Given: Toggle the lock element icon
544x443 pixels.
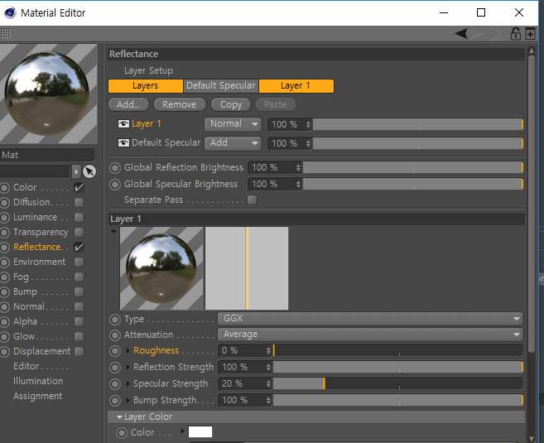Looking at the screenshot, I should point(516,34).
